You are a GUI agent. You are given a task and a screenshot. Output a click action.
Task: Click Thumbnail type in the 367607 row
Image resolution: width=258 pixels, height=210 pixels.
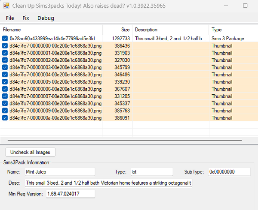click(x=222, y=89)
